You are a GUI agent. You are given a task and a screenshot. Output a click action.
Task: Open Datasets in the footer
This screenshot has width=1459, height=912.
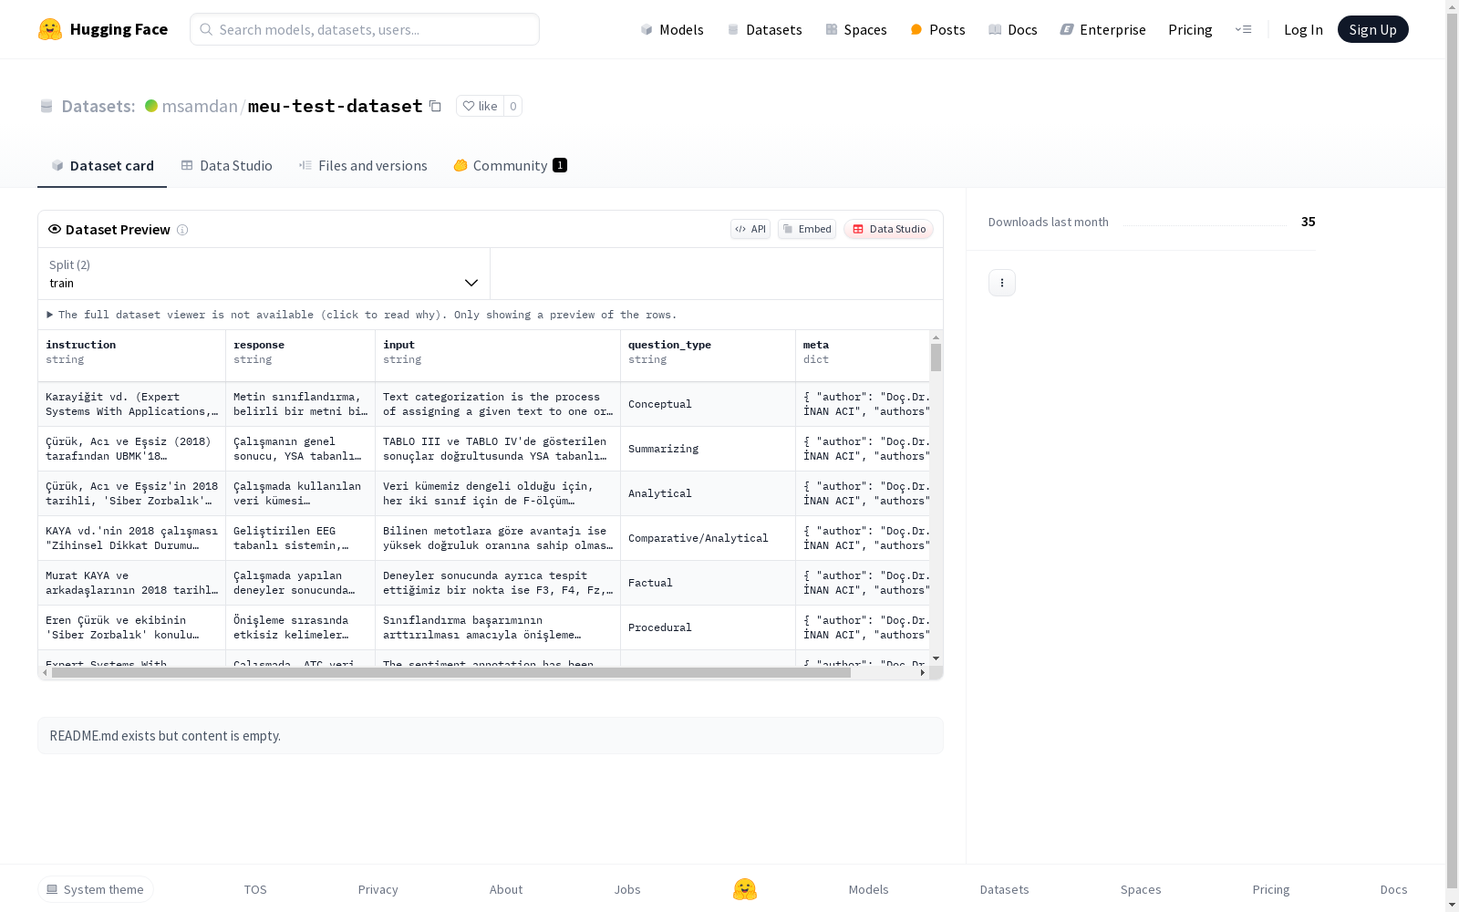[x=1004, y=889]
